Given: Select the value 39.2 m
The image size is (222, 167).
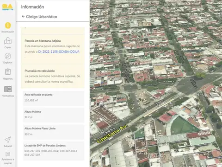Looking at the screenshot, I should [x=28, y=134].
